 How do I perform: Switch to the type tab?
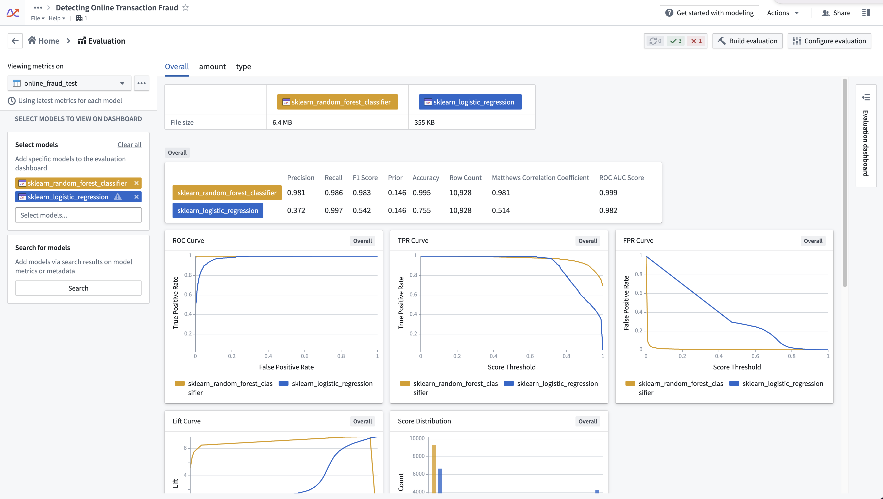244,66
